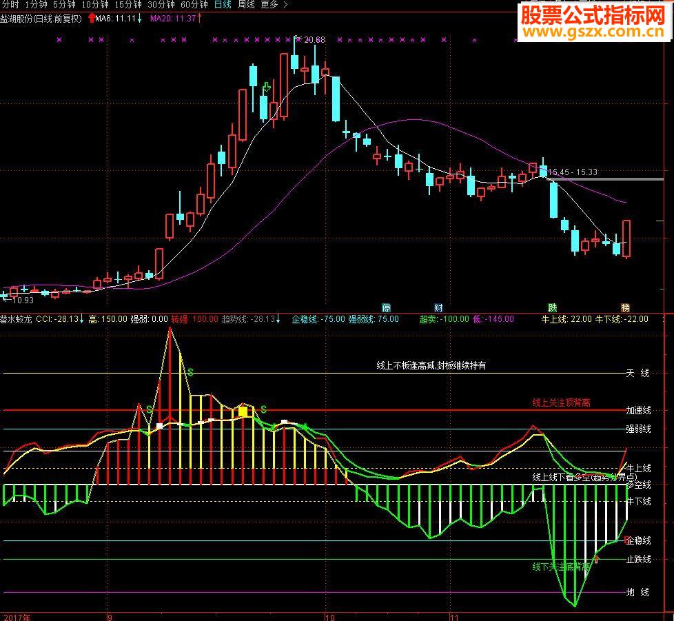Click the month 10 axis marker
Image resolution: width=674 pixels, height=621 pixels.
(329, 617)
